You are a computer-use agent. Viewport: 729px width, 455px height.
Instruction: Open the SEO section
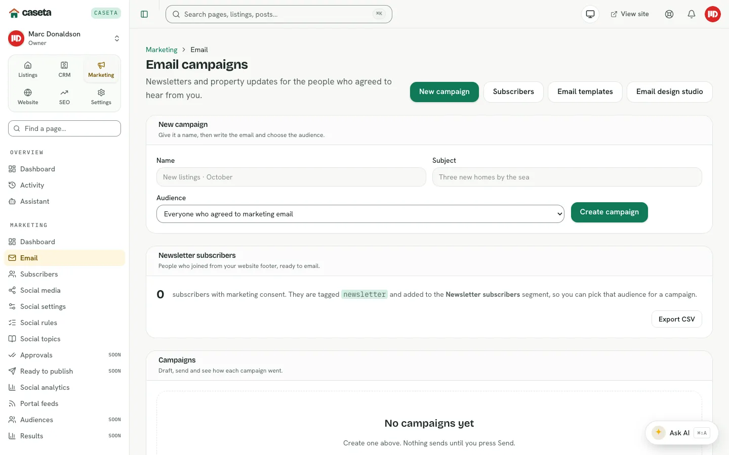point(64,97)
